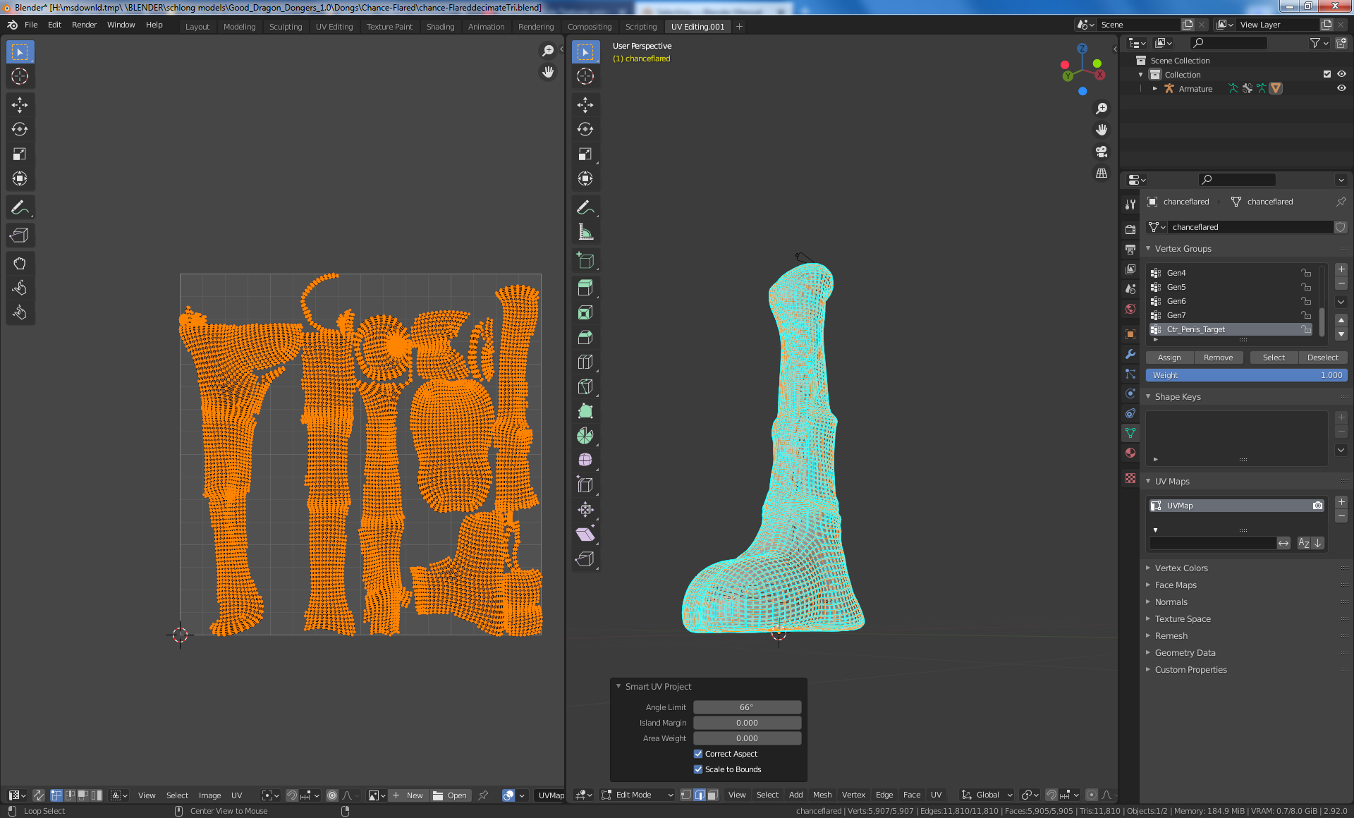Select the Move tool in UV editor

click(x=20, y=105)
